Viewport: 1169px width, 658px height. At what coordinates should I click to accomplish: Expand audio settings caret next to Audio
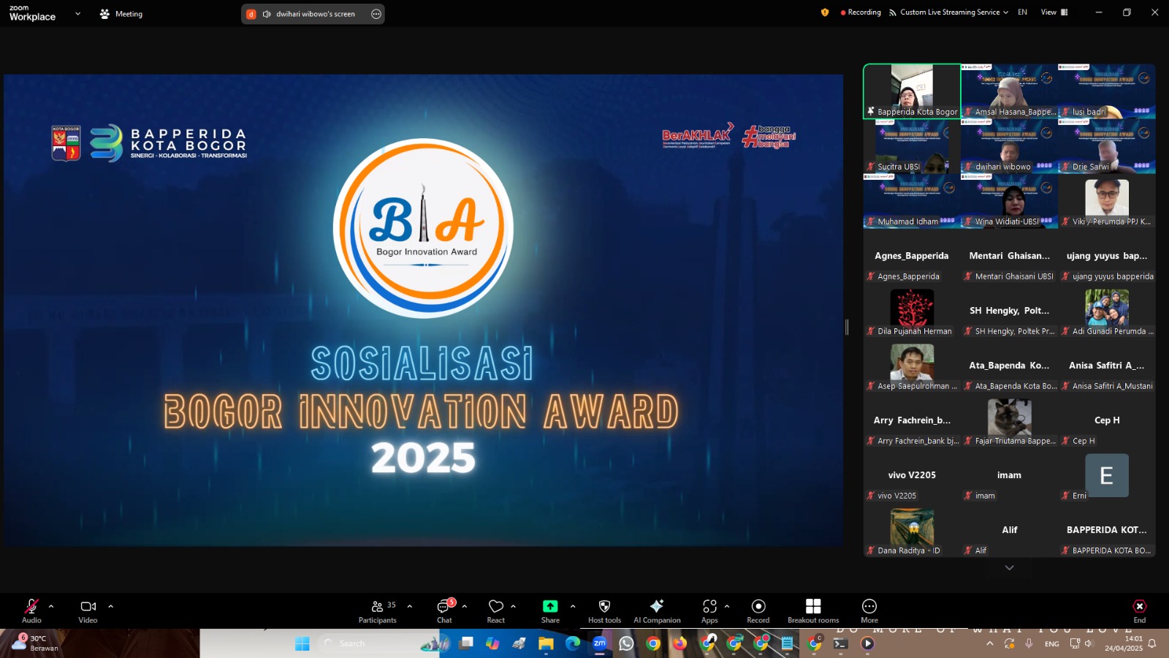click(51, 606)
